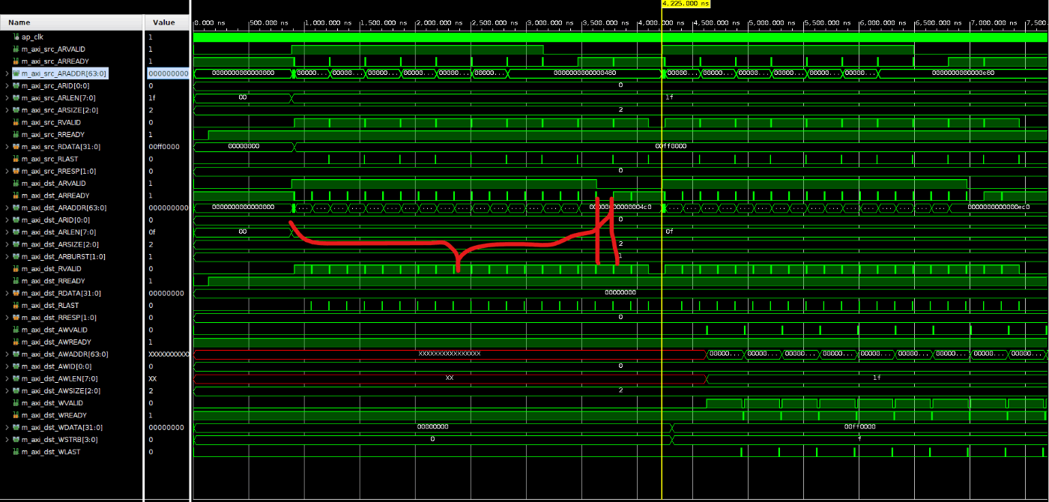The image size is (1049, 502).
Task: Click waveform segment 0000000000000480 in src_ARADDR
Action: (x=584, y=73)
